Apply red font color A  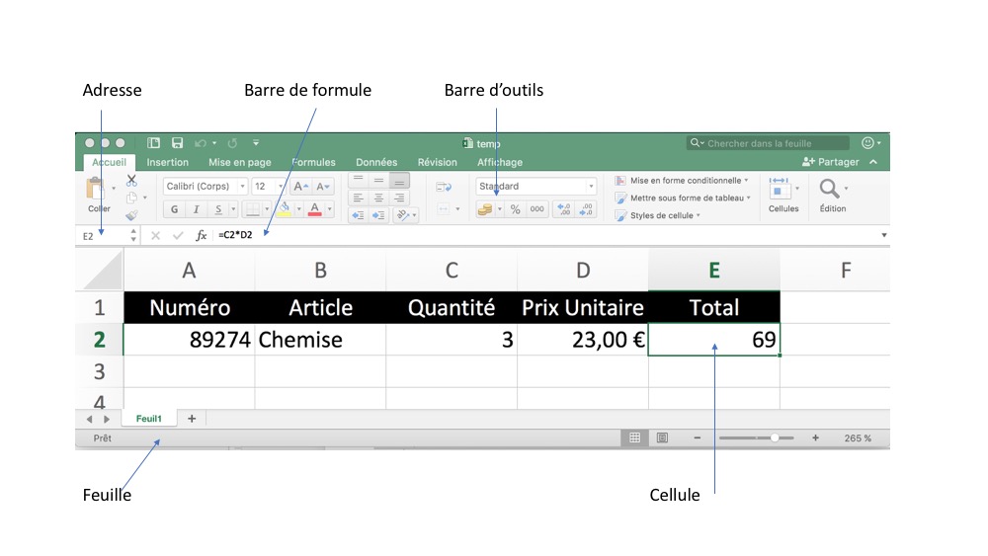[x=314, y=209]
